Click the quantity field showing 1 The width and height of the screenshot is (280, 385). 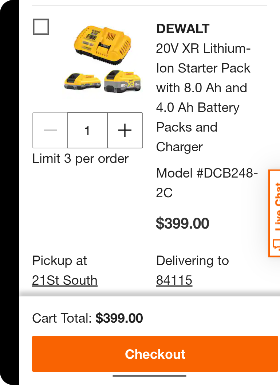(x=87, y=130)
